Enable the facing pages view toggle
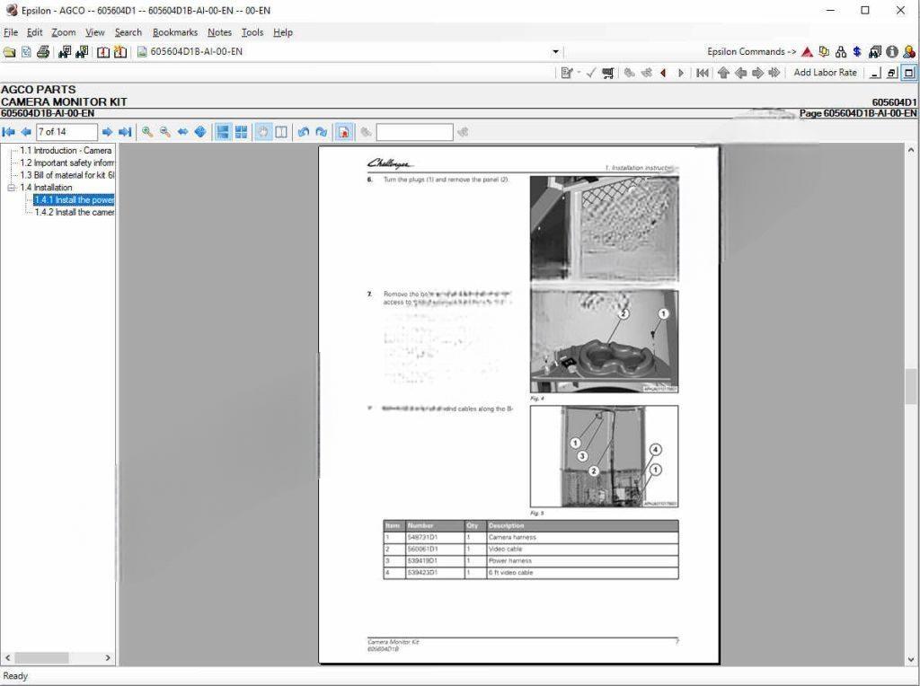Screen dimensions: 920x686 pyautogui.click(x=282, y=132)
